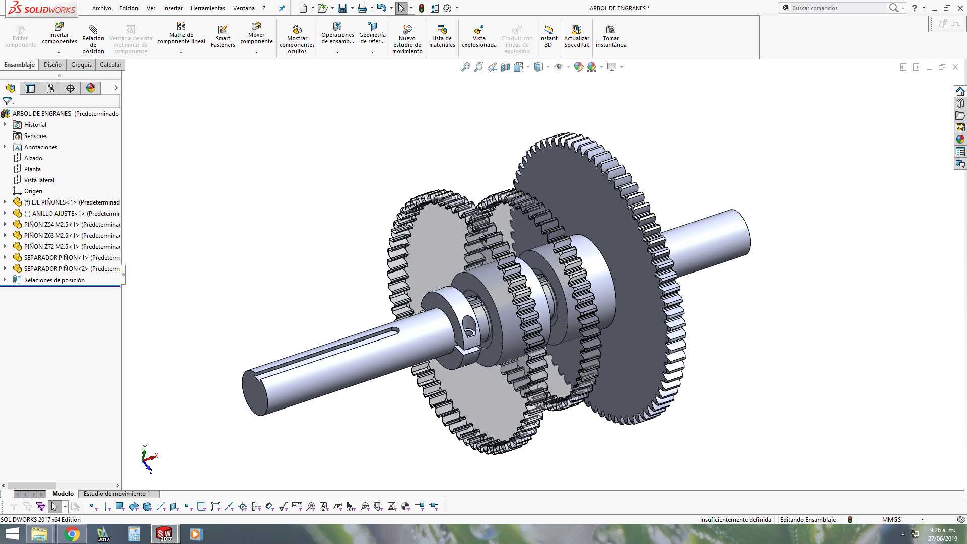The height and width of the screenshot is (544, 967).
Task: Click Actualizar SpeedPak
Action: coord(577,36)
